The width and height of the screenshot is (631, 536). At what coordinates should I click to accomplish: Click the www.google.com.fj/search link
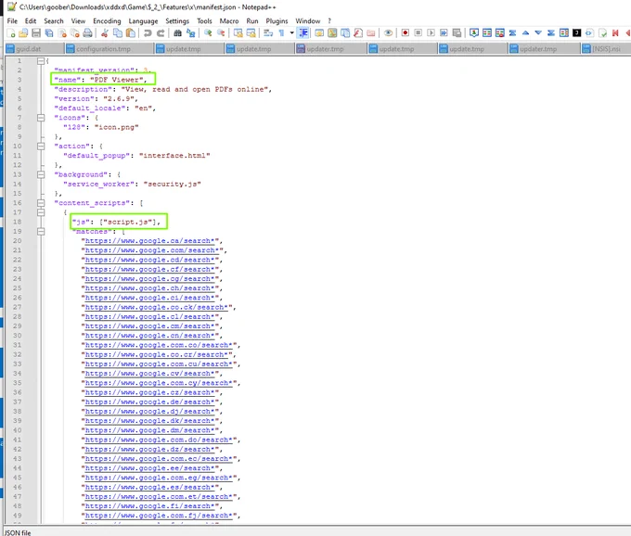pyautogui.click(x=159, y=516)
